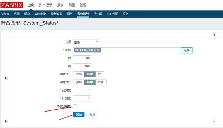Click the 选择 button
The width and height of the screenshot is (223, 128).
(187, 50)
